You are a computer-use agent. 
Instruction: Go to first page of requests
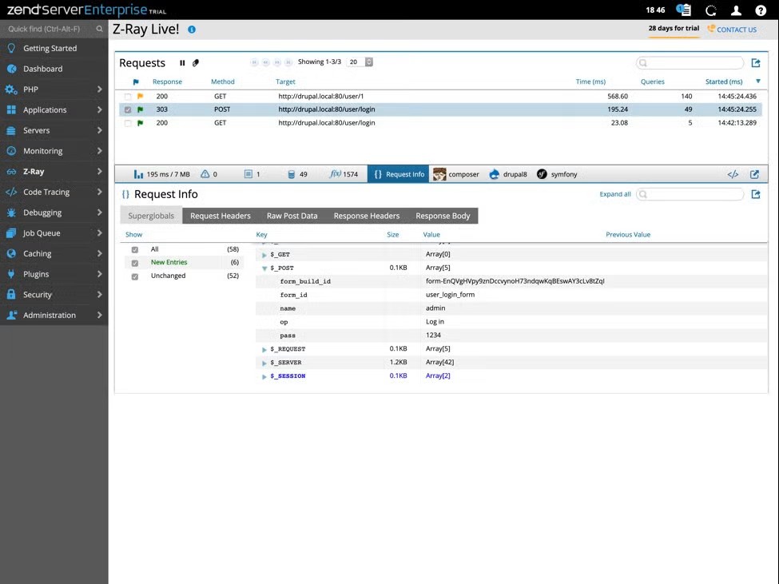[254, 62]
